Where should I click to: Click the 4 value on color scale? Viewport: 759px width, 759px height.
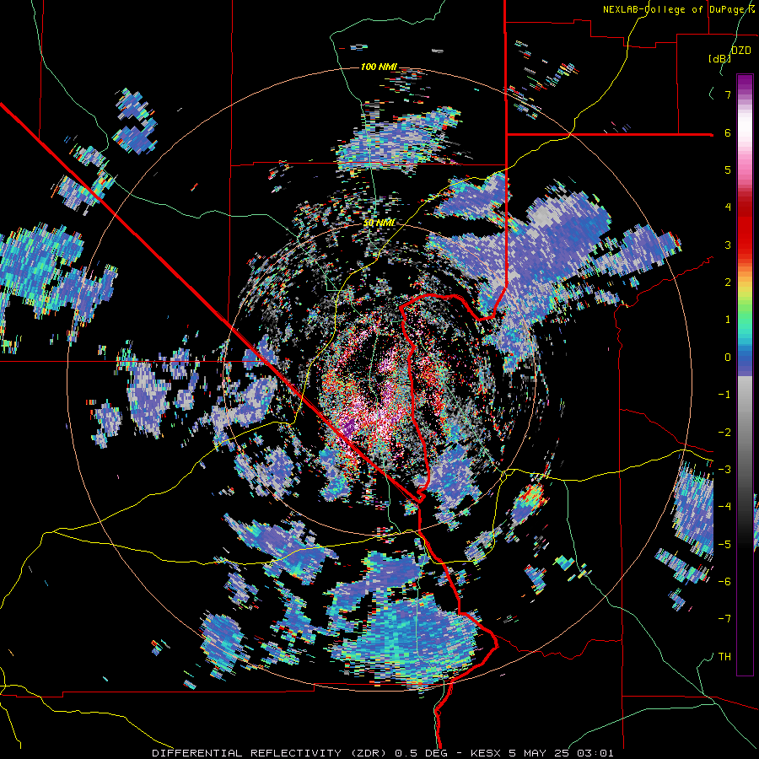728,207
